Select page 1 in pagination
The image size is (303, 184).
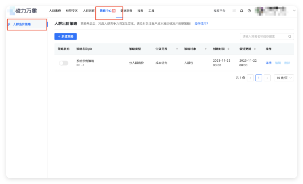(x=258, y=78)
